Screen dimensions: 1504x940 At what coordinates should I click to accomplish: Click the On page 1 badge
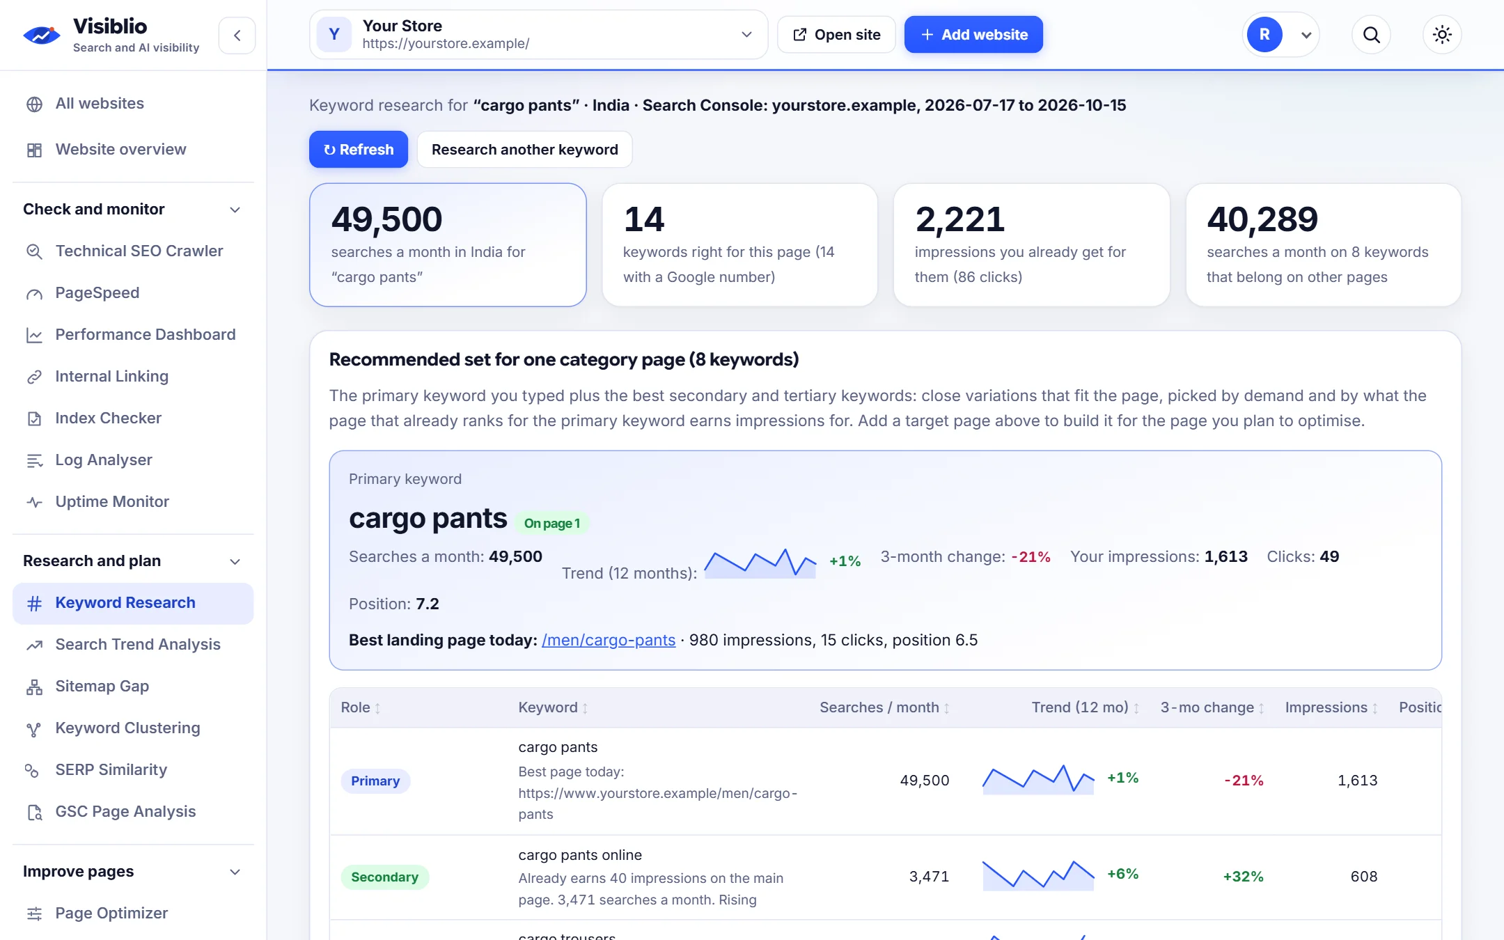click(x=552, y=524)
